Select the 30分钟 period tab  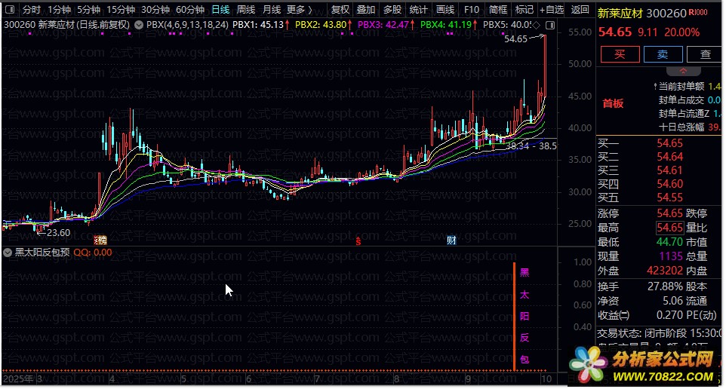[155, 10]
